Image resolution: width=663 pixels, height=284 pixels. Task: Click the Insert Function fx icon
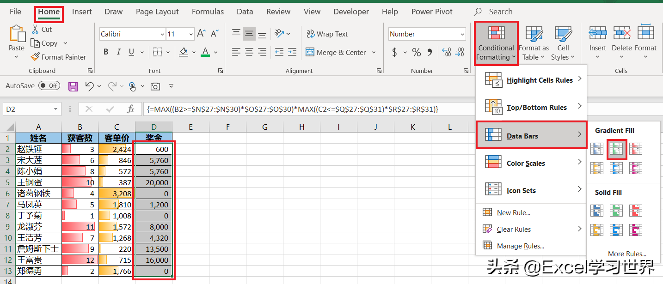tap(130, 109)
